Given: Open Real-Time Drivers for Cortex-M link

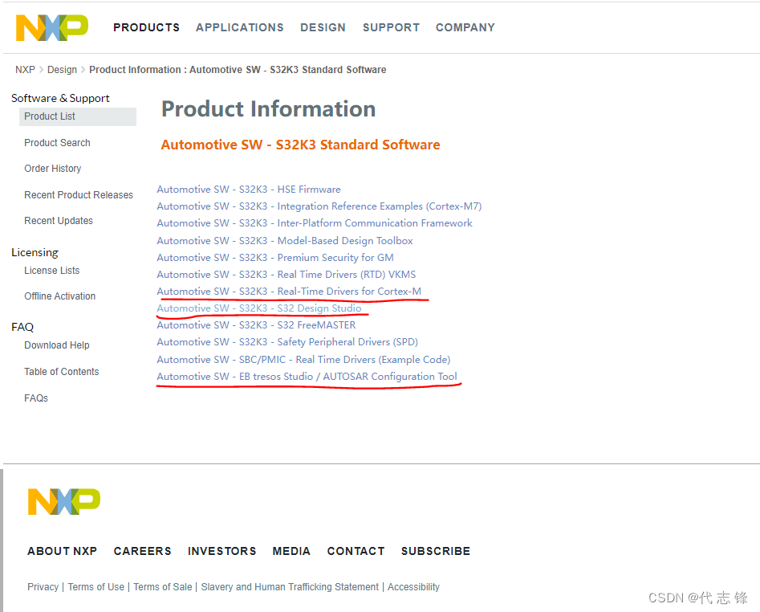Looking at the screenshot, I should 289,292.
